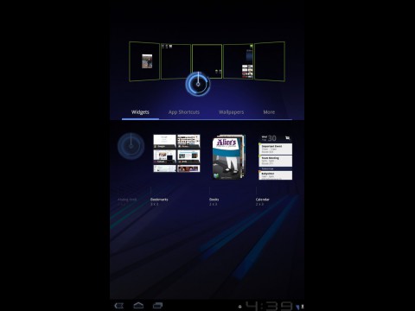Tap the Home navigation icon
The height and width of the screenshot is (311, 415).
pos(138,305)
